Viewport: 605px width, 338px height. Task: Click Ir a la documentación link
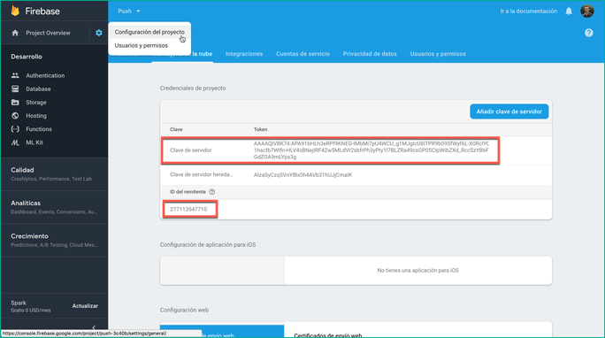(x=528, y=12)
